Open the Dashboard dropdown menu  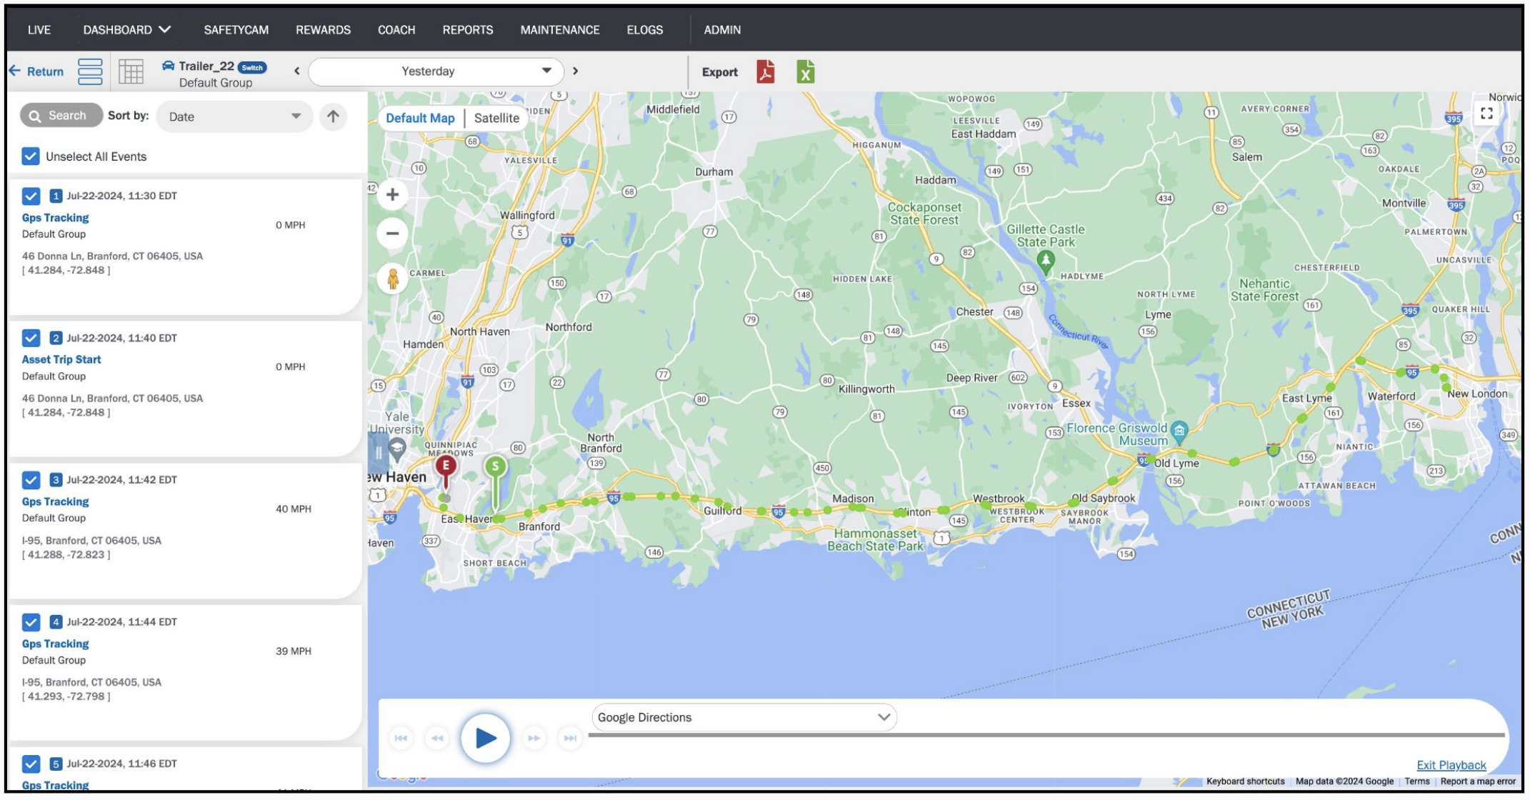(126, 29)
